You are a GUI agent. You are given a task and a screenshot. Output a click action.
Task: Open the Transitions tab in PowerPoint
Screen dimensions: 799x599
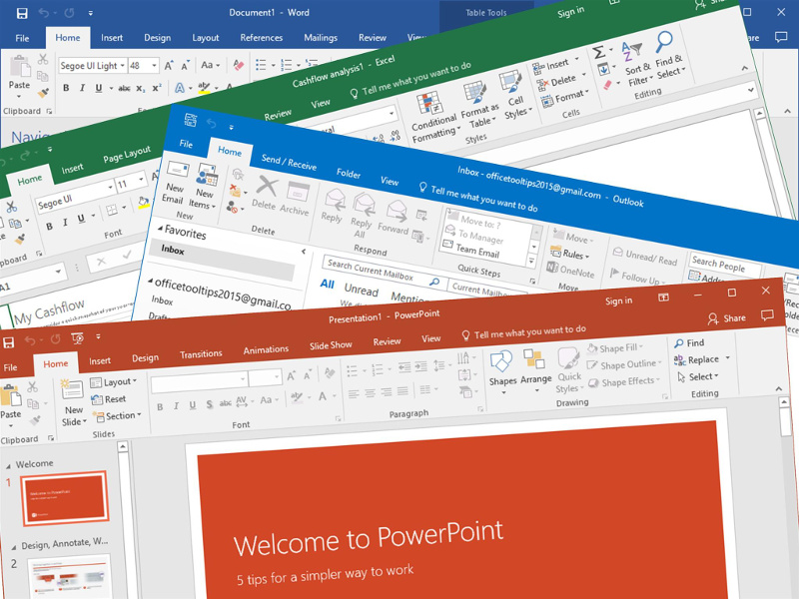click(x=201, y=354)
